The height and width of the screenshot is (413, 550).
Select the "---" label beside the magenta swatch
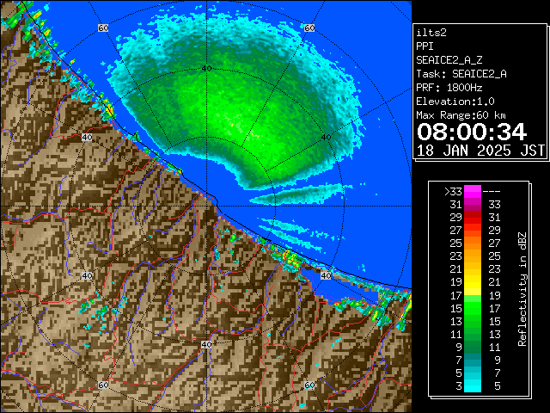tap(492, 192)
